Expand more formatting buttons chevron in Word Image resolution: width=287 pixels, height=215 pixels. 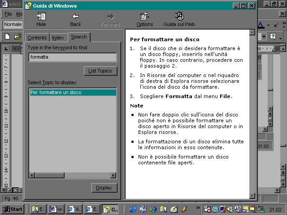[x=284, y=25]
